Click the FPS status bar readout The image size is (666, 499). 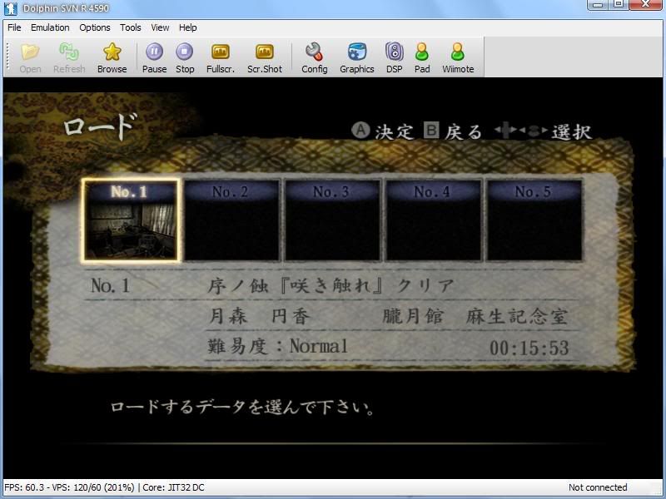click(69, 487)
